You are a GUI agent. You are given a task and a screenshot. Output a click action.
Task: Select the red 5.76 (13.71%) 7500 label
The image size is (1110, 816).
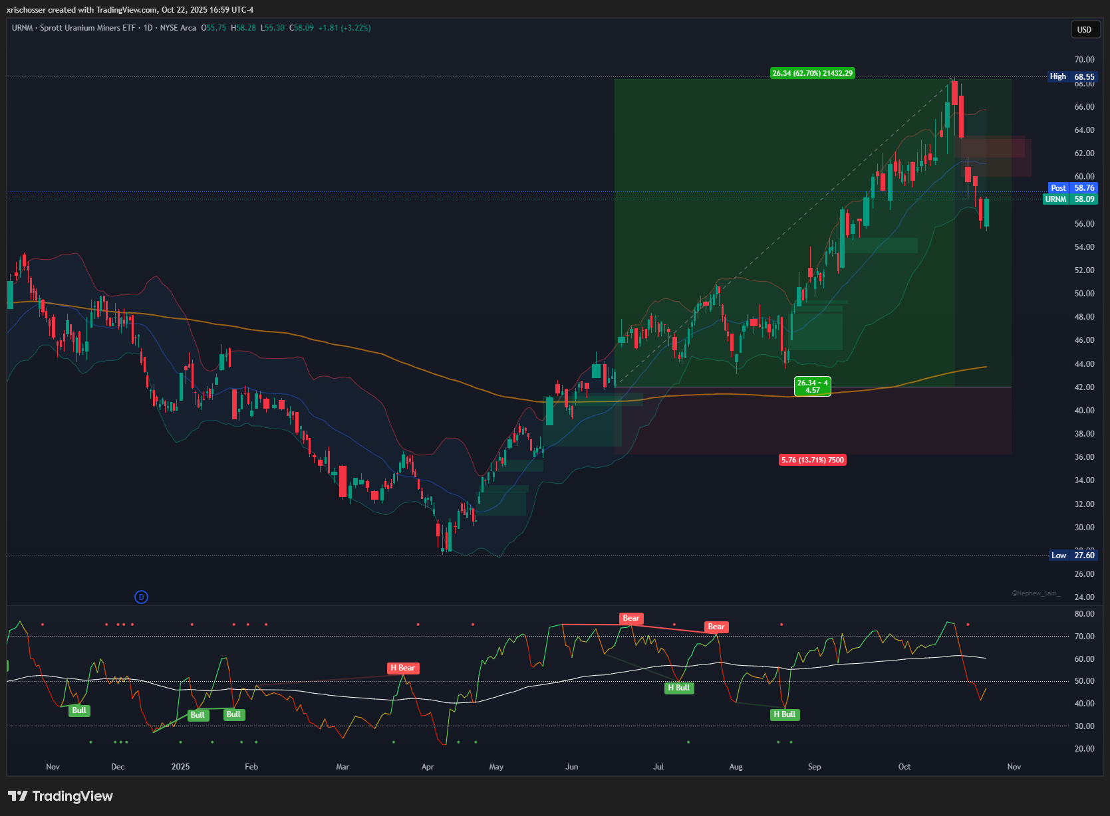812,460
